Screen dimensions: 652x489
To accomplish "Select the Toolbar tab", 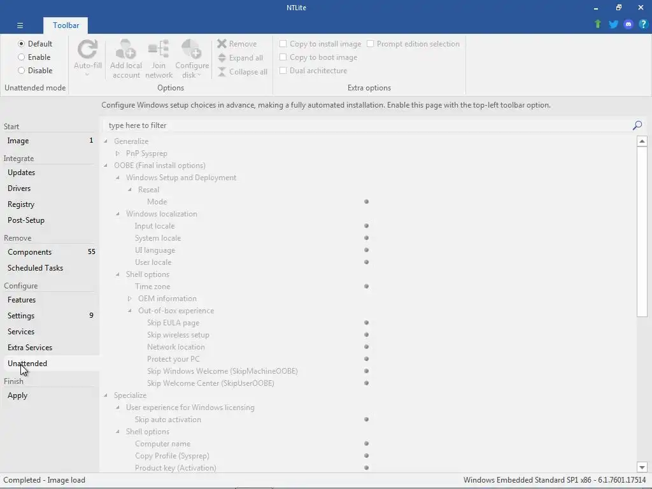I will point(66,25).
